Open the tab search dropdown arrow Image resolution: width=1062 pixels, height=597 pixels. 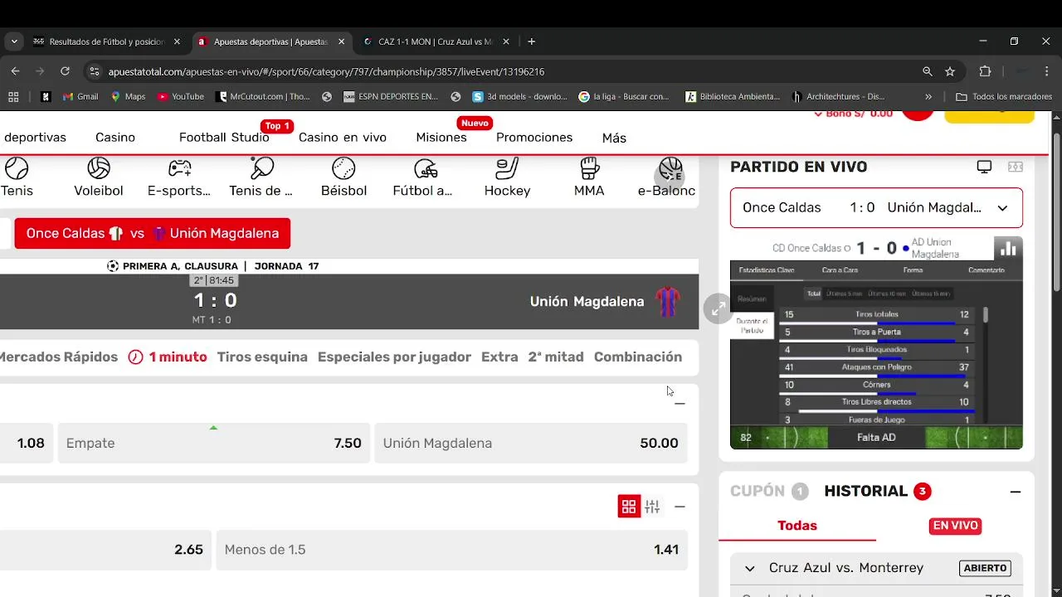pyautogui.click(x=13, y=41)
